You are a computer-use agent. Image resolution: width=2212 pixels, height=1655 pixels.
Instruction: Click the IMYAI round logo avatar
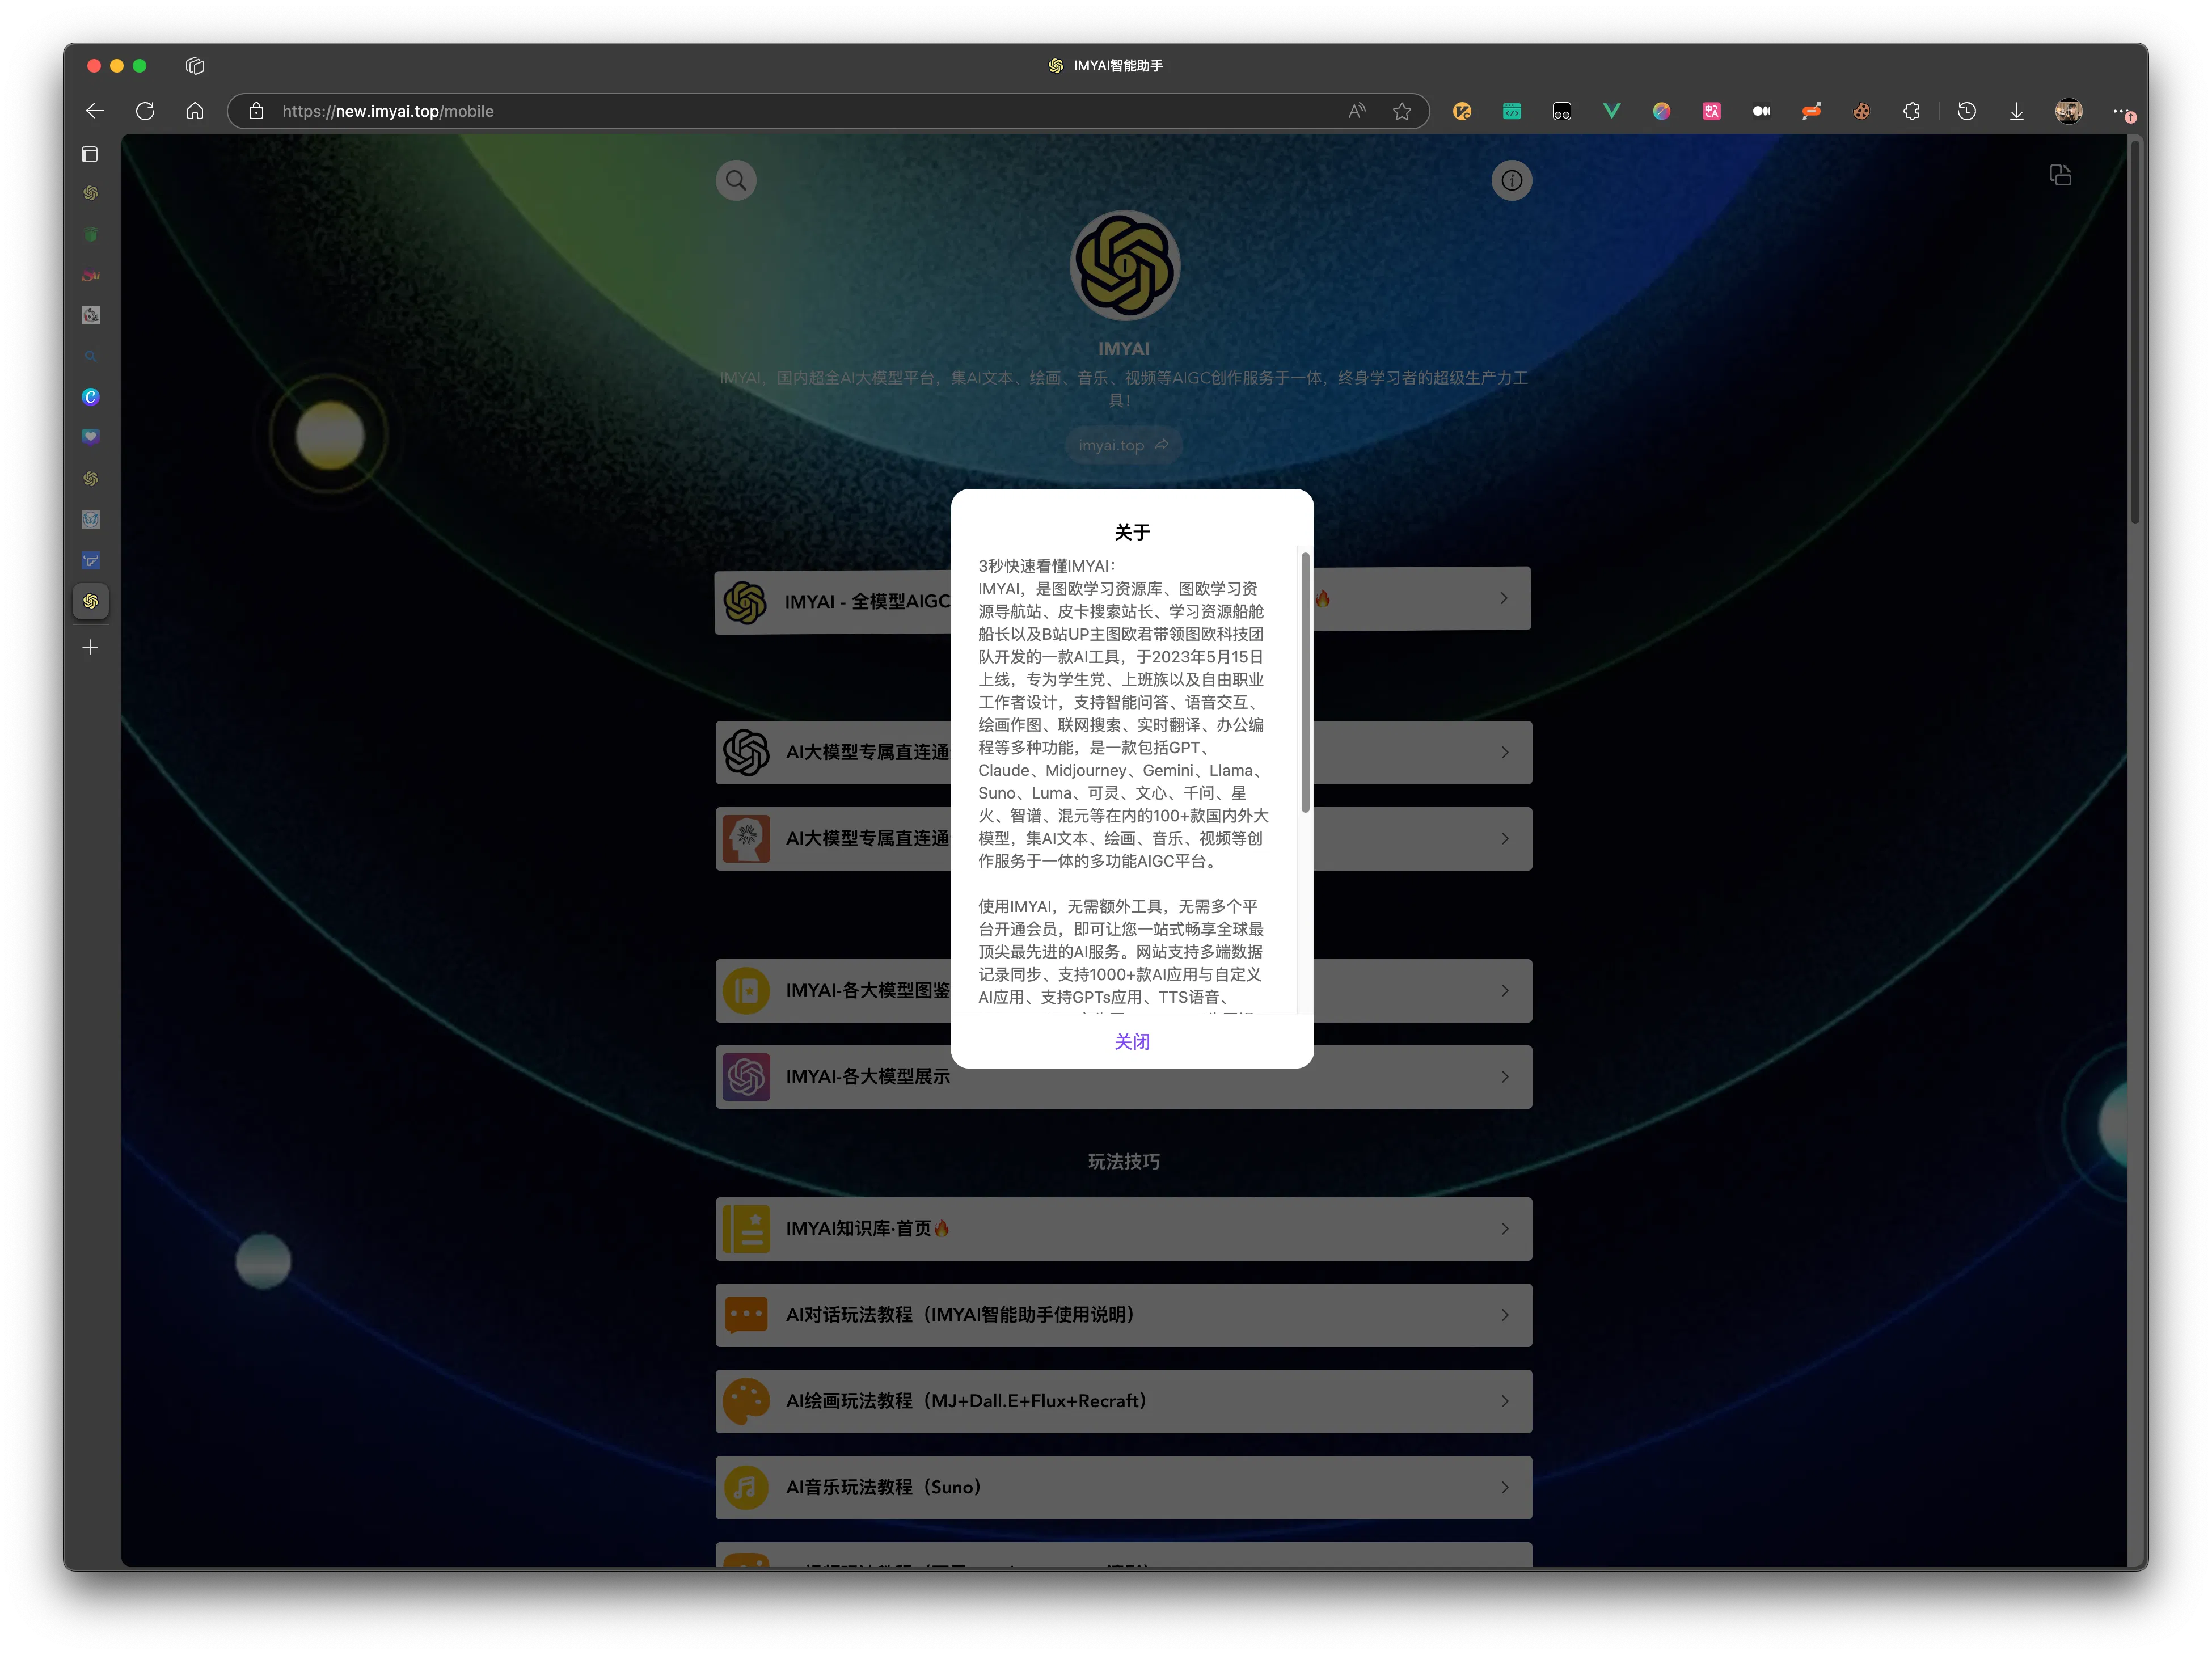[x=1124, y=265]
